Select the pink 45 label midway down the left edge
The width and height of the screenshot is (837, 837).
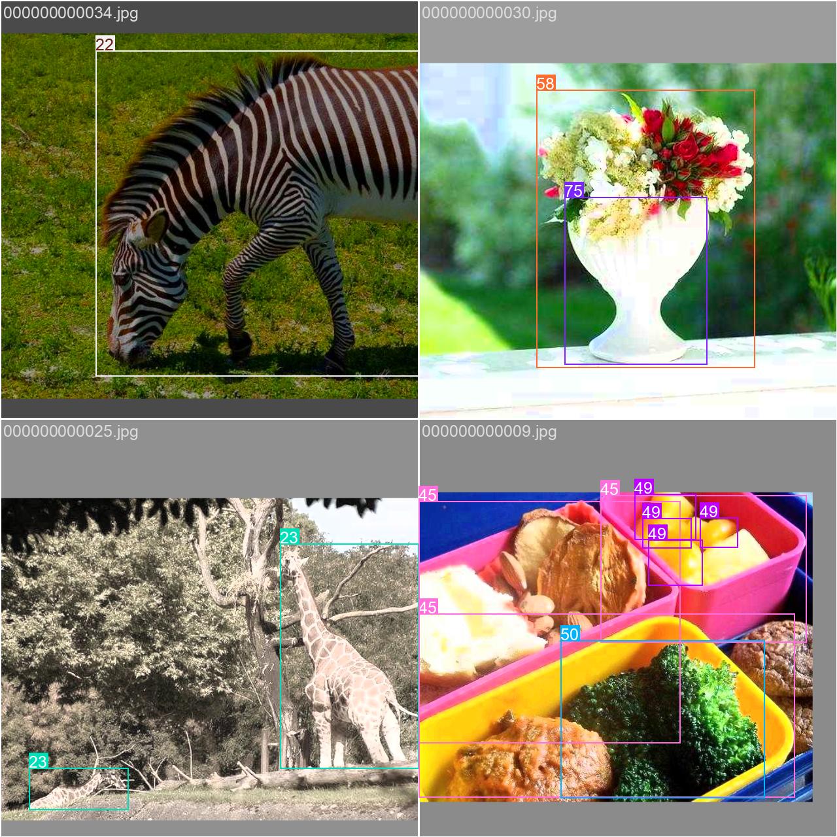point(428,607)
